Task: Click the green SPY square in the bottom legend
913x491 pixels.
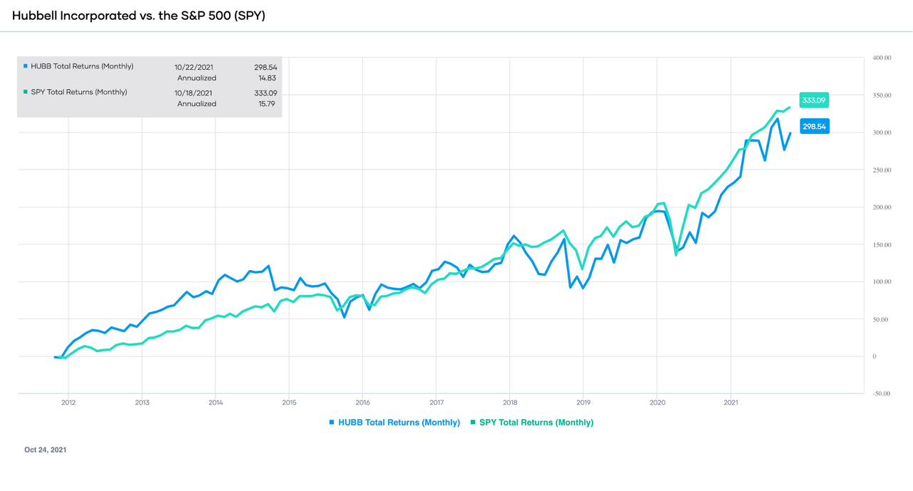Action: 474,423
